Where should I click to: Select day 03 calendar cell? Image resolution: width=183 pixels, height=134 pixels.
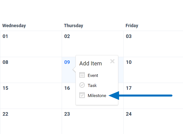click(153, 44)
